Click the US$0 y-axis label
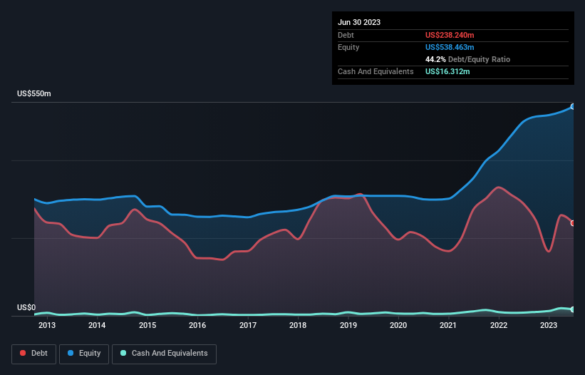The height and width of the screenshot is (375, 585). pyautogui.click(x=26, y=307)
